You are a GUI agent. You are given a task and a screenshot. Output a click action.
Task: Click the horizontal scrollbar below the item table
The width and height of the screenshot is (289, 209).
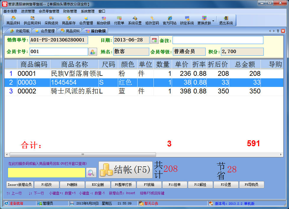click(83, 154)
